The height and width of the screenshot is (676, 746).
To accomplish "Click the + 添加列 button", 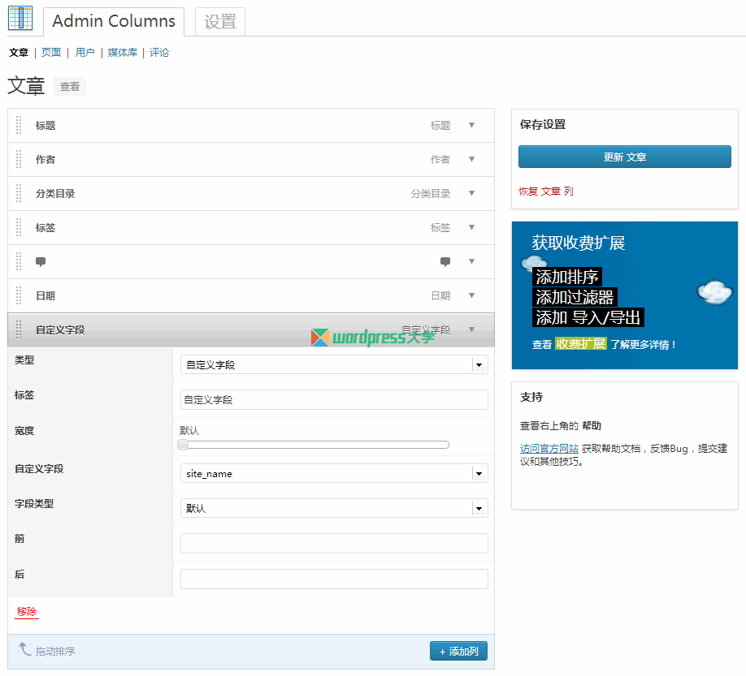I will coord(458,652).
